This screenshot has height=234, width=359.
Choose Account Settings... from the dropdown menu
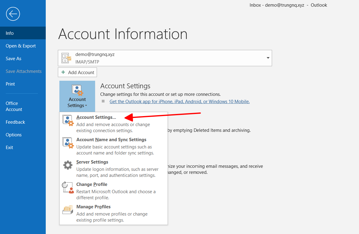114,124
